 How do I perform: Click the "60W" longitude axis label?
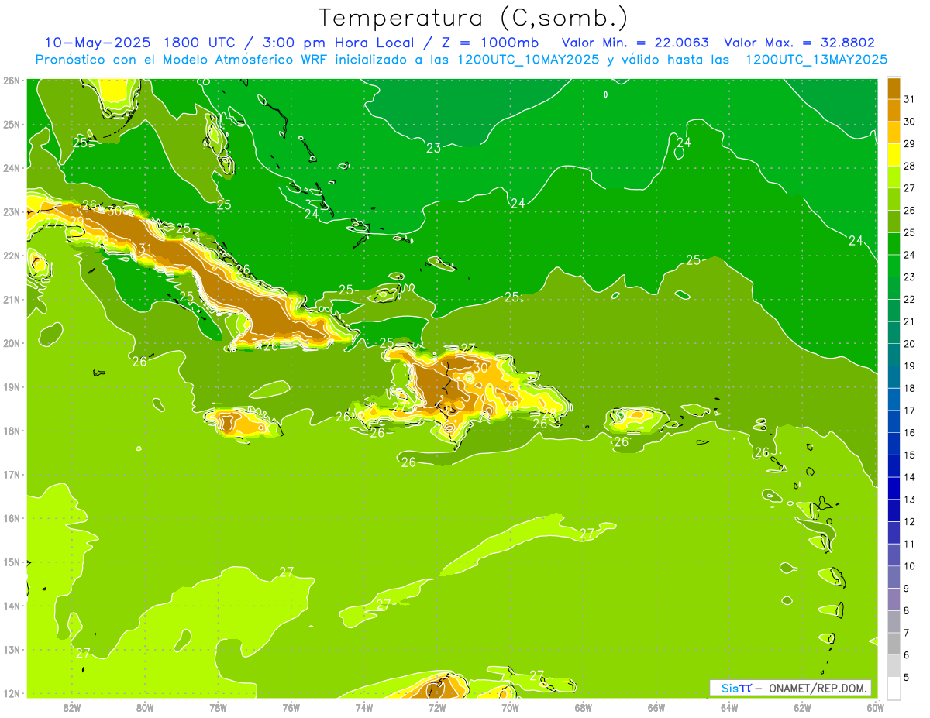[x=876, y=706]
